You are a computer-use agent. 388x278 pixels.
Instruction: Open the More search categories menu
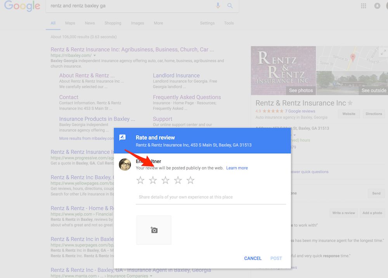[158, 23]
